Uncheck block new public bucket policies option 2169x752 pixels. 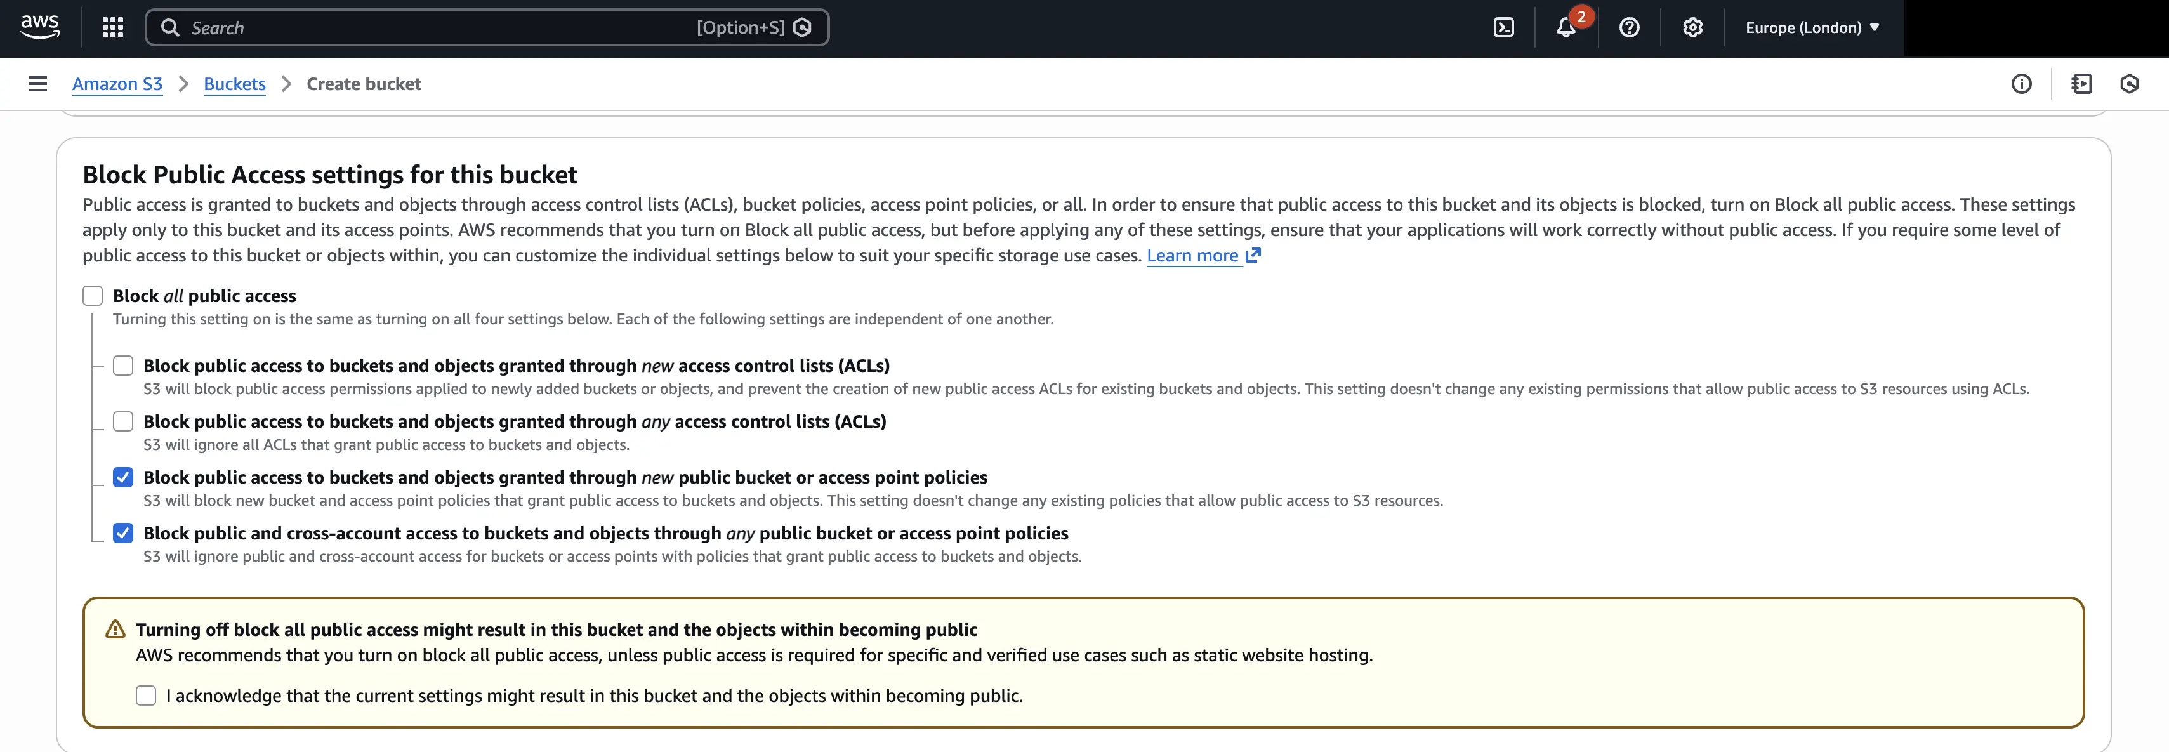click(x=123, y=477)
